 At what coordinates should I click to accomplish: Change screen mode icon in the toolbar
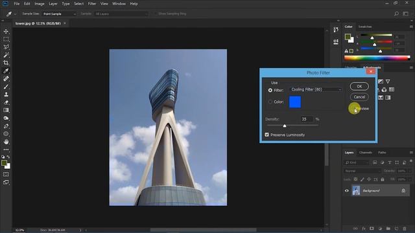point(6,183)
